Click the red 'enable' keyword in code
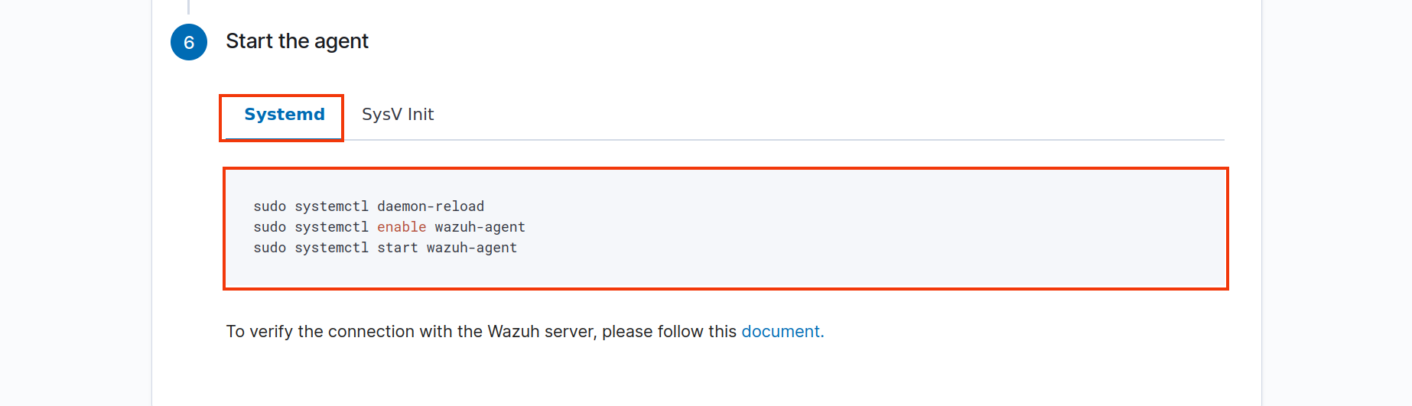Screen dimensions: 1412x406 (x=402, y=227)
